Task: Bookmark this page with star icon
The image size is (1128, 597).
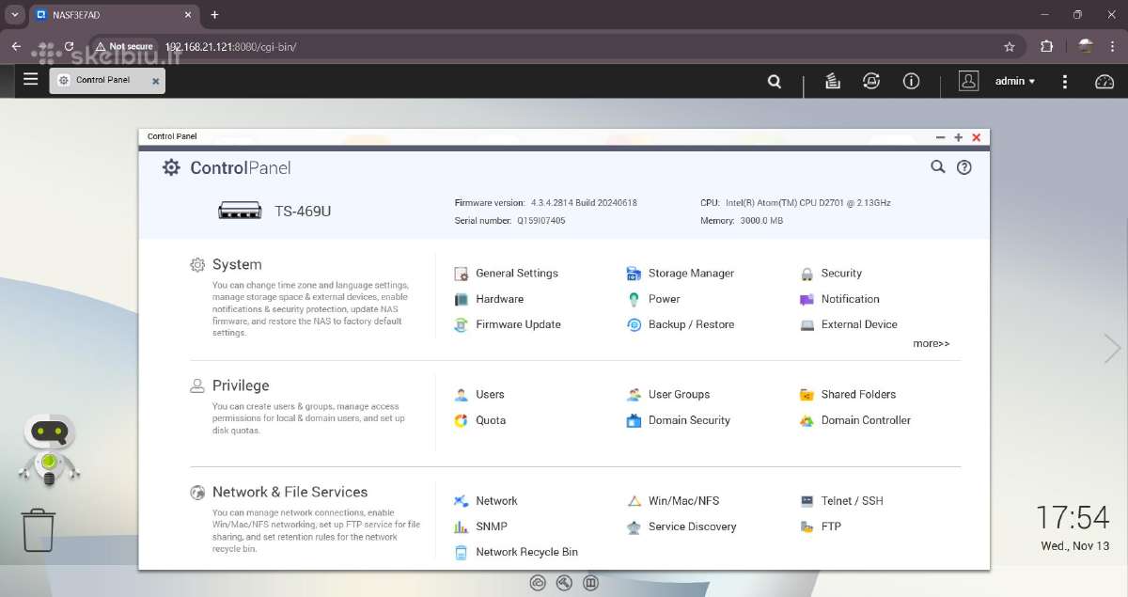Action: coord(1010,46)
